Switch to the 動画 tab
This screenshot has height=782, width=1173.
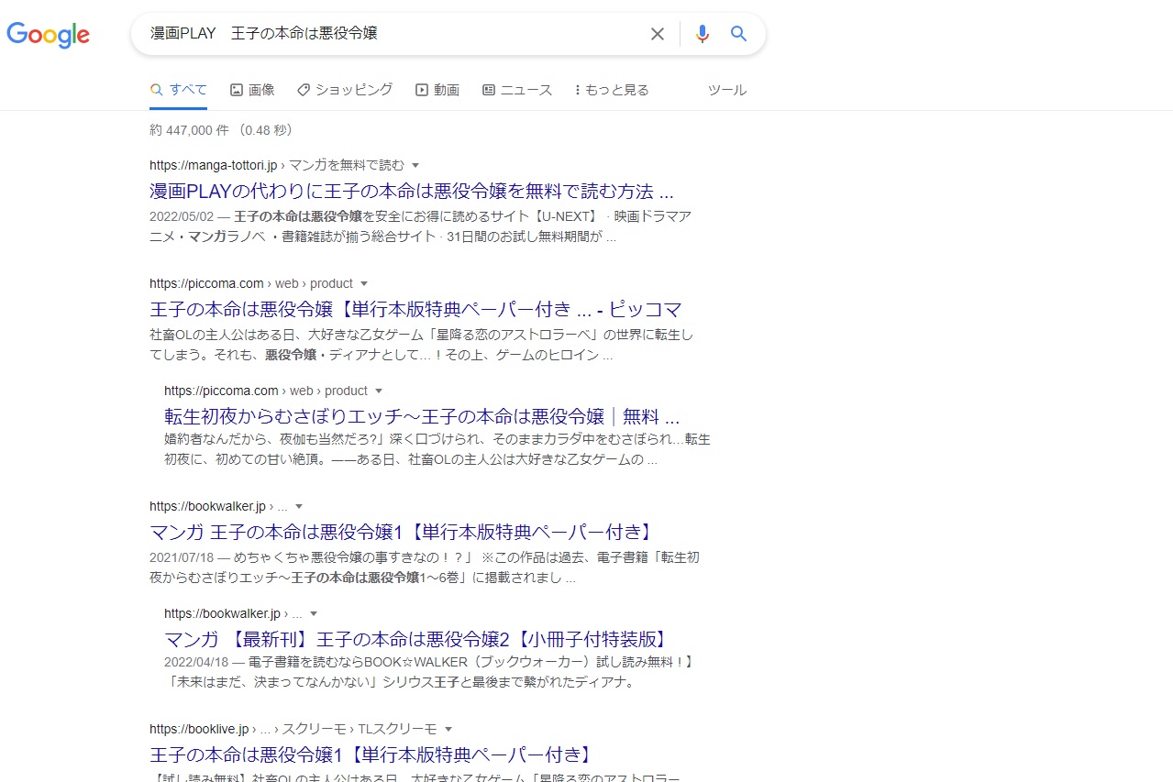point(437,90)
